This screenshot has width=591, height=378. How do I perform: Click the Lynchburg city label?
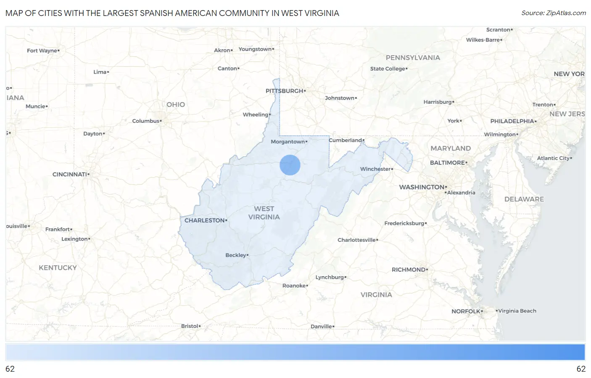coord(330,277)
